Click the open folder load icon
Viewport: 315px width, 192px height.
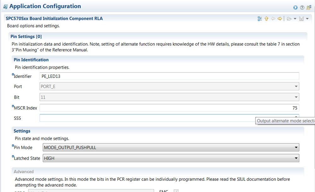click(x=289, y=19)
